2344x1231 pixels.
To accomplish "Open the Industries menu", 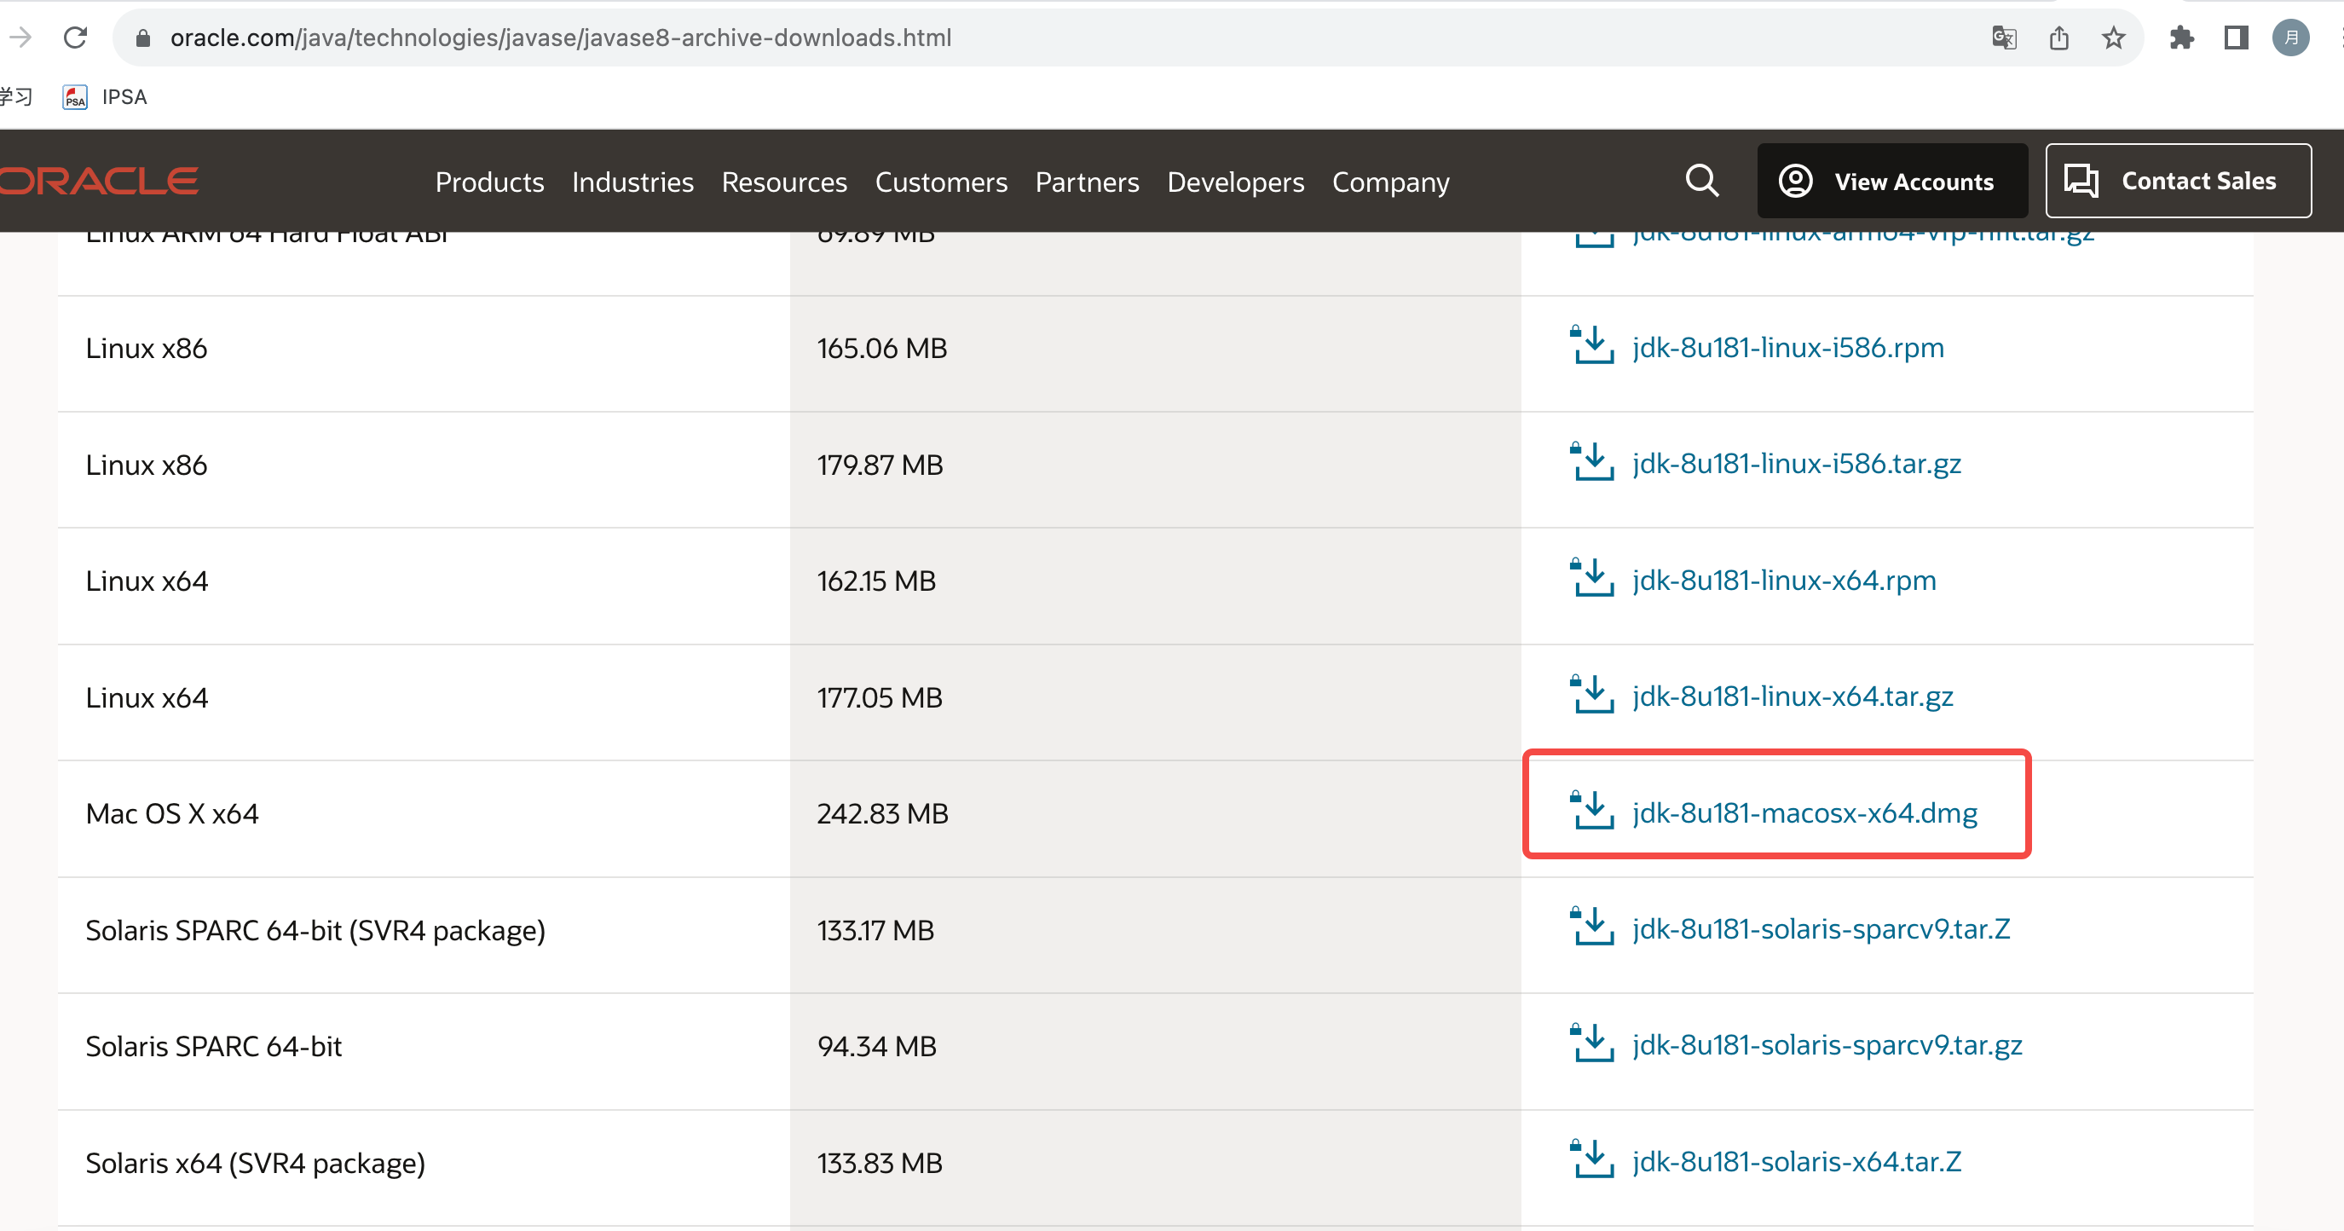I will tap(632, 182).
